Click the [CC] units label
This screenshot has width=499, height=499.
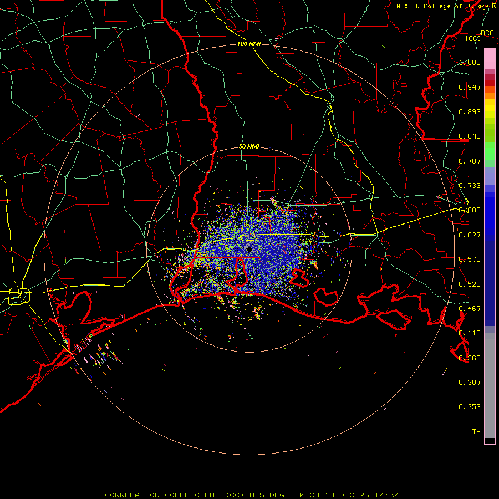click(473, 38)
